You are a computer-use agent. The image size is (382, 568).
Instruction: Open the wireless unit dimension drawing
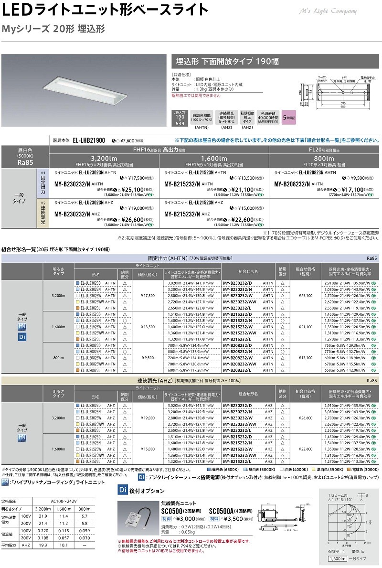click(x=285, y=518)
